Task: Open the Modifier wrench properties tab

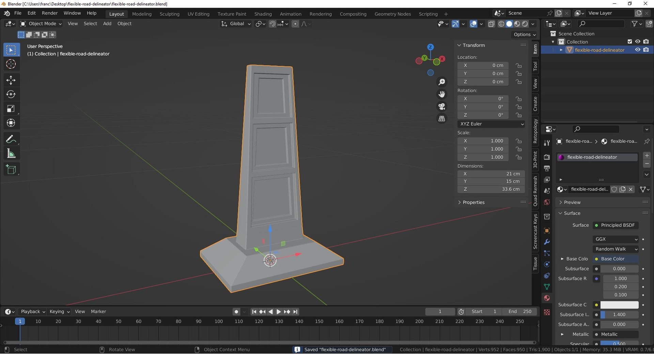Action: (547, 242)
